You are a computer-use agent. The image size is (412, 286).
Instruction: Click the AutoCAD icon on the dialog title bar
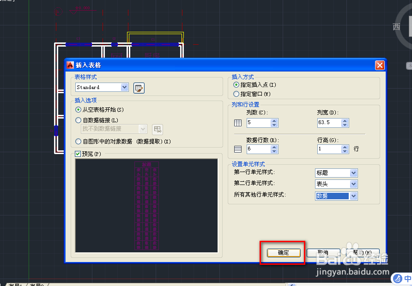70,65
